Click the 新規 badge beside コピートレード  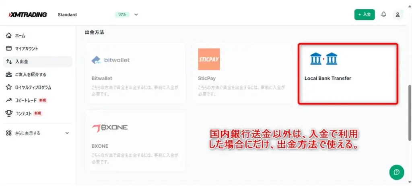coord(43,100)
